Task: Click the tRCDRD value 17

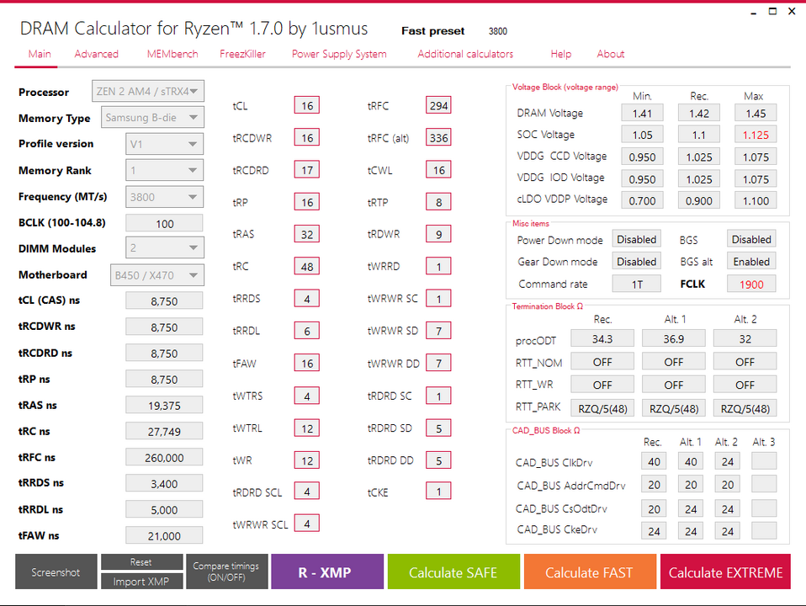Action: [x=307, y=170]
